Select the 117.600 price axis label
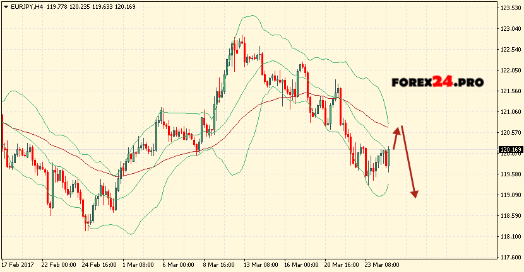Viewport: 524px width, 272px height. [x=510, y=258]
